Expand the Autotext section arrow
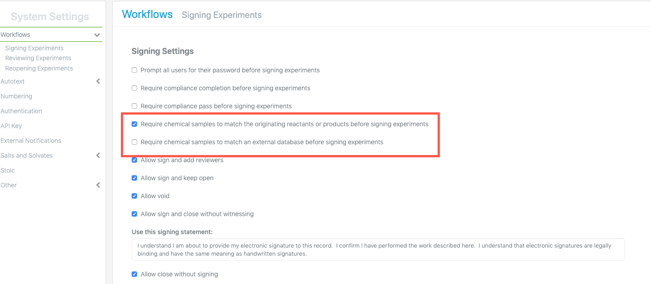This screenshot has height=284, width=651. 98,81
